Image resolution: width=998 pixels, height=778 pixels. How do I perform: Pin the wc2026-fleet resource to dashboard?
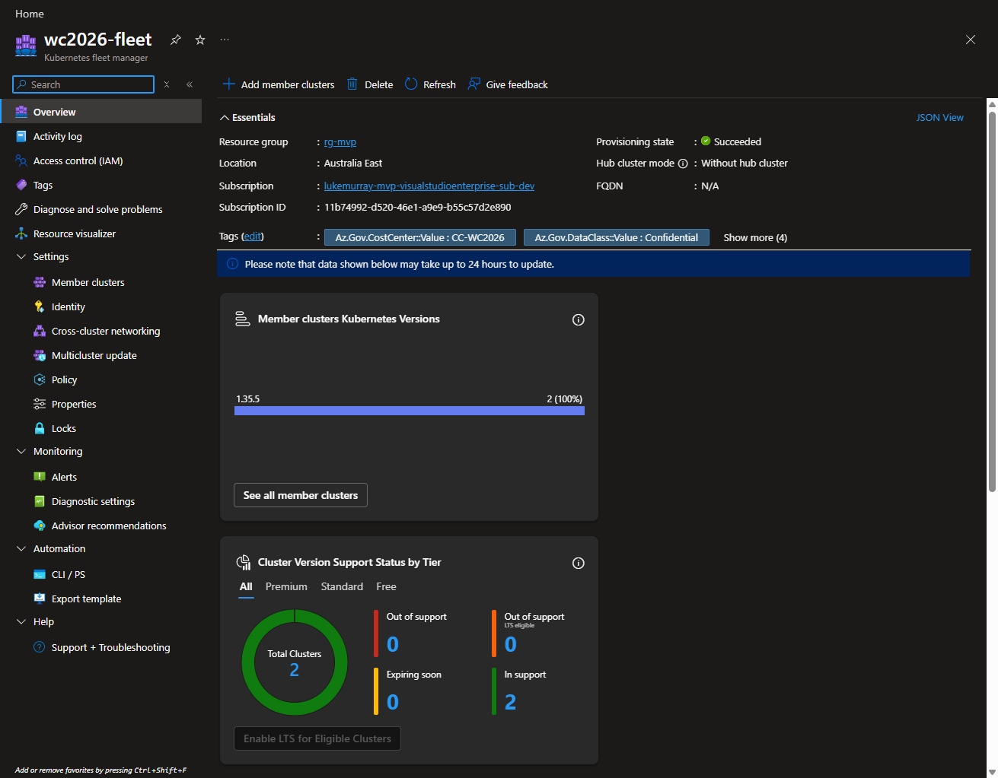[x=176, y=40]
